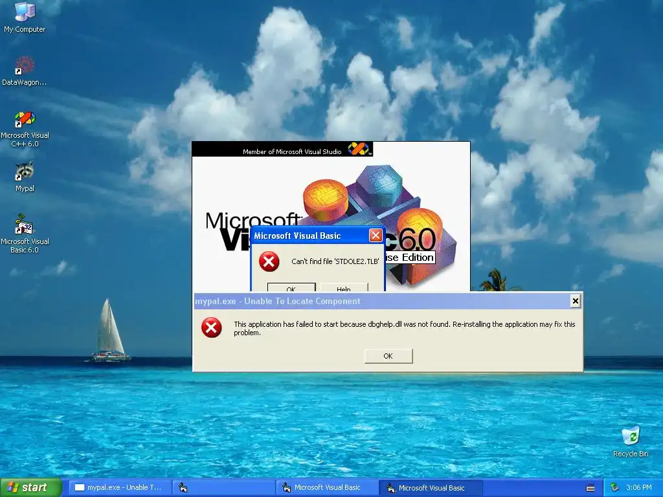Screen dimensions: 663x497
Task: Select the Mypal raccoon desktop icon
Action: point(25,177)
